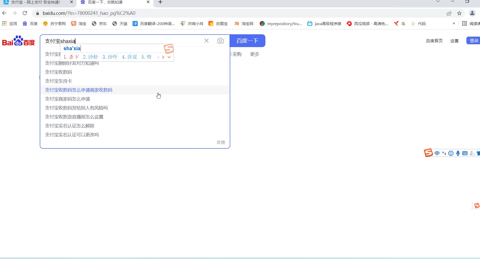
Task: Close the 百度一下 tab
Action: pyautogui.click(x=148, y=2)
